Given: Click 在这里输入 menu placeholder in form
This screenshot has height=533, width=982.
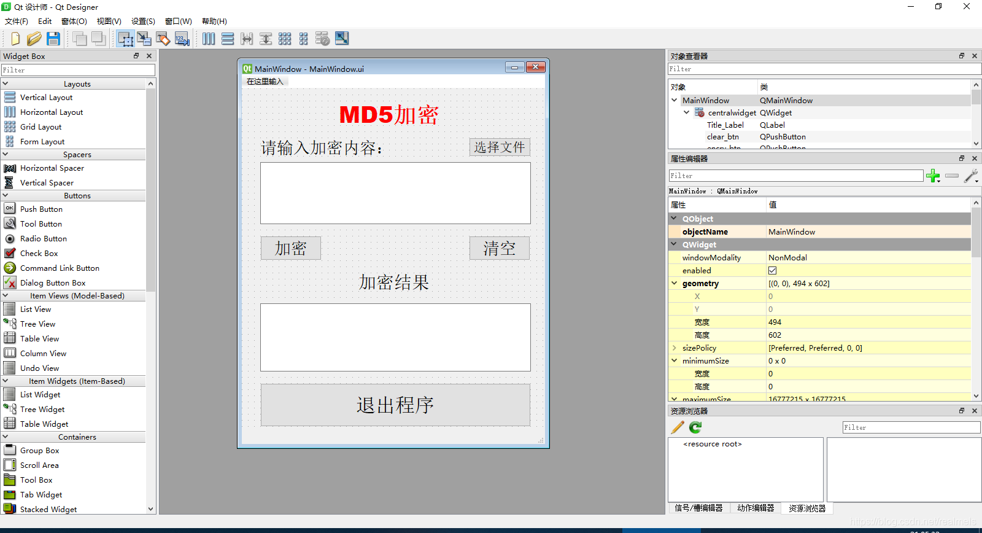Looking at the screenshot, I should click(x=265, y=82).
